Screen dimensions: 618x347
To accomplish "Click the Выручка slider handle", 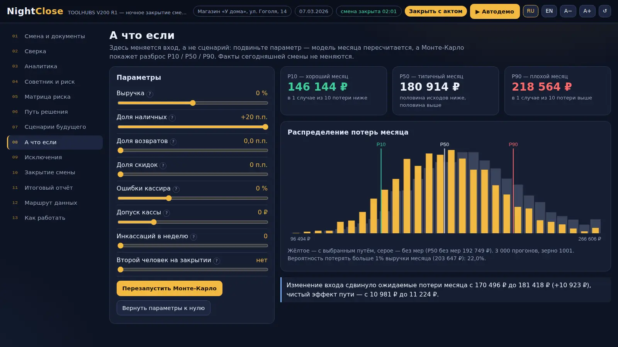I will (193, 103).
